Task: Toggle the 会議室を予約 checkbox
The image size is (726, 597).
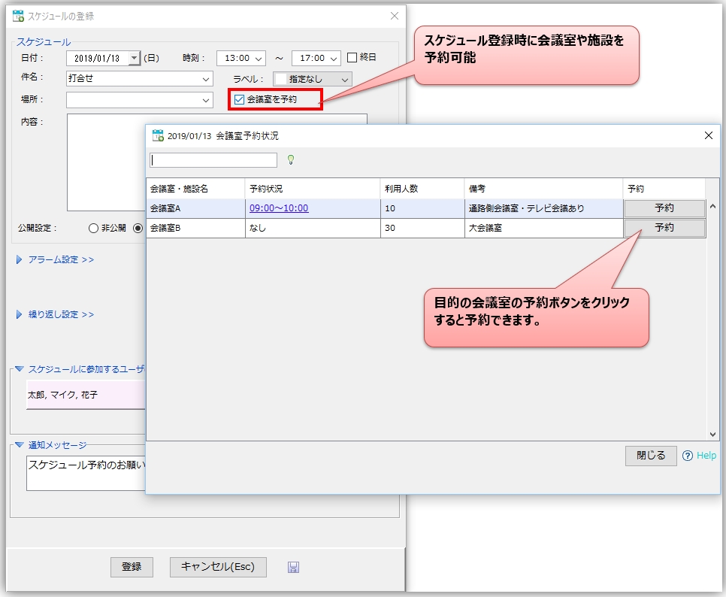Action: (239, 99)
